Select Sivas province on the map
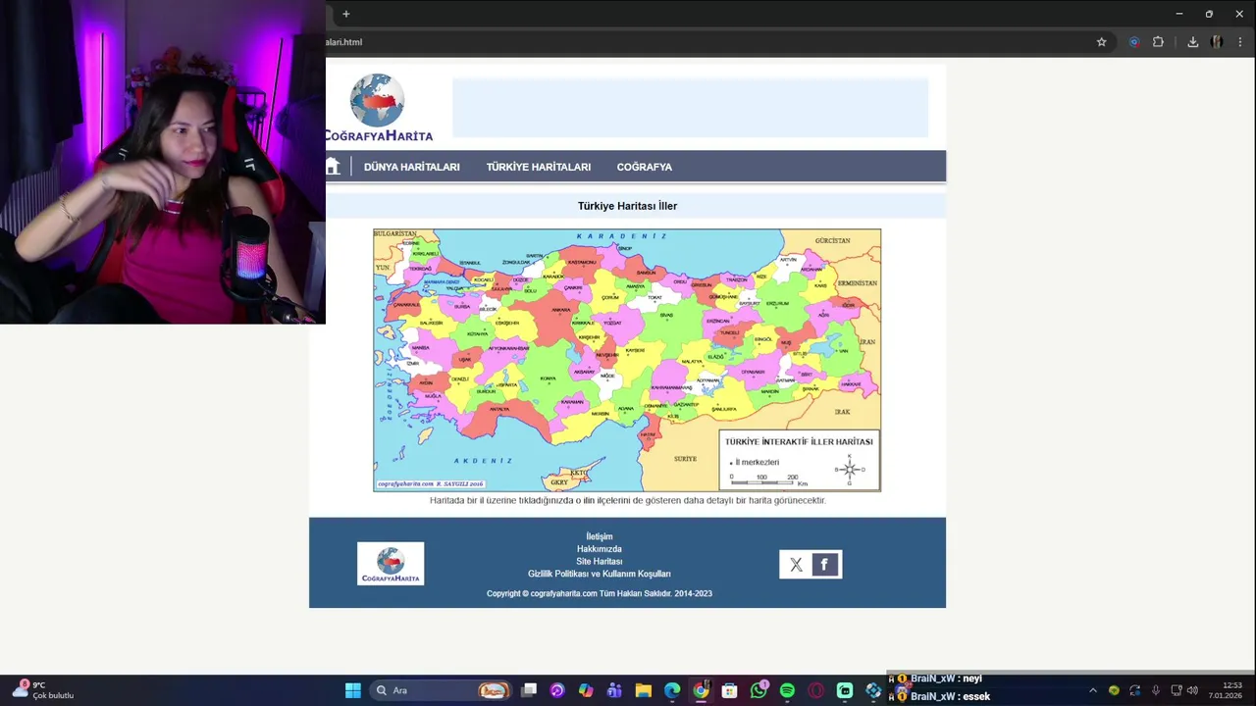Viewport: 1256px width, 706px height. coord(666,315)
